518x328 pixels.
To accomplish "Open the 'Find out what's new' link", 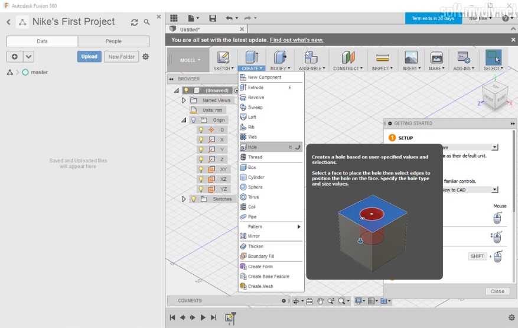I will [297, 40].
